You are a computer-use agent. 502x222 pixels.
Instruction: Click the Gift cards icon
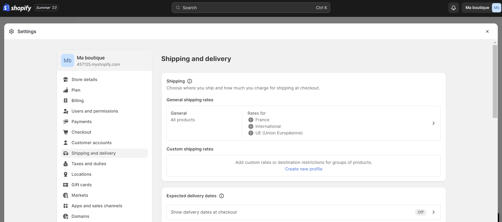click(x=66, y=185)
